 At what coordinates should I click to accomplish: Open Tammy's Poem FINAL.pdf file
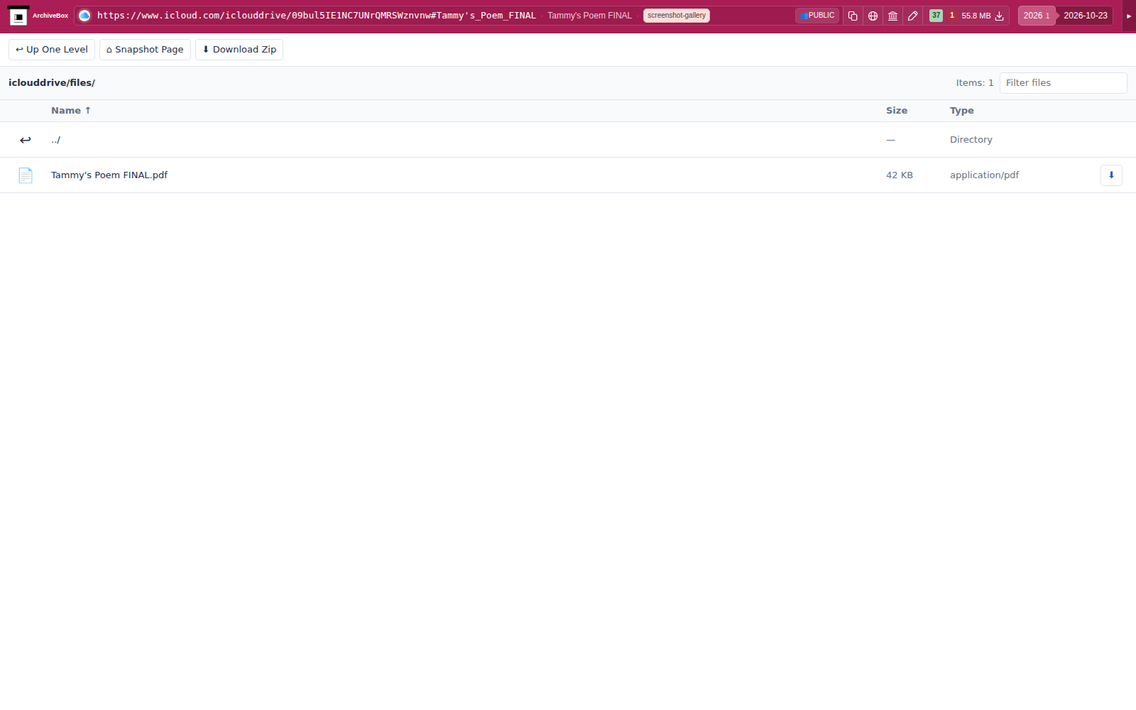point(109,175)
